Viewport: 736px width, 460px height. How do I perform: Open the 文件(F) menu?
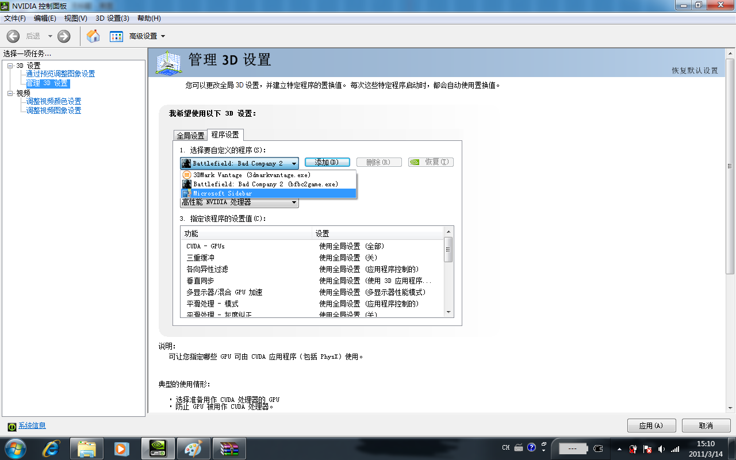click(x=15, y=18)
